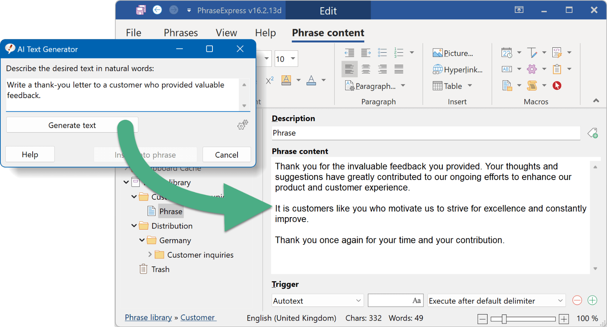
Task: Click the orange scroll macro icon
Action: click(x=532, y=86)
